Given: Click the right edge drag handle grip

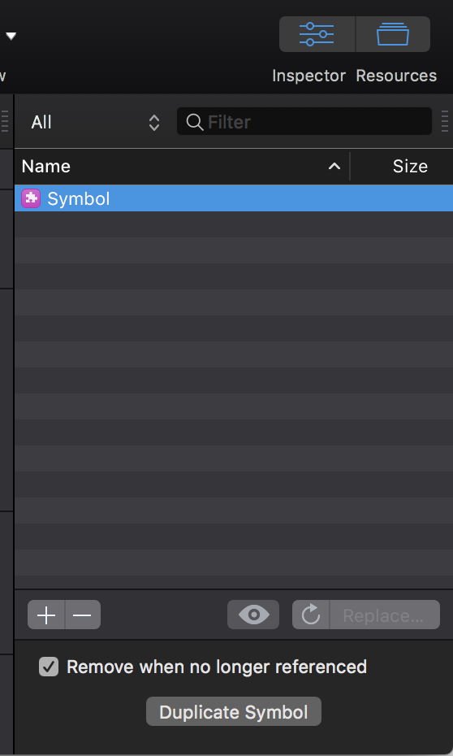Looking at the screenshot, I should point(445,121).
